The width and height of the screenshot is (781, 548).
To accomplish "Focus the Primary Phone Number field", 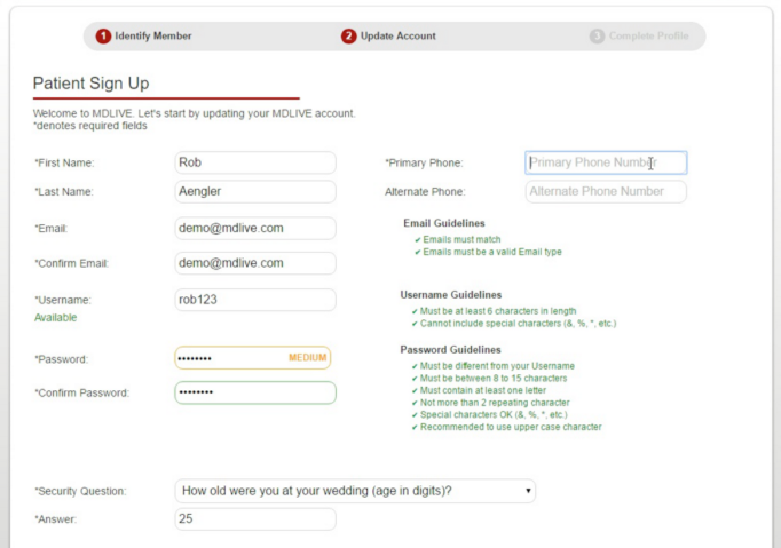I will [x=606, y=162].
